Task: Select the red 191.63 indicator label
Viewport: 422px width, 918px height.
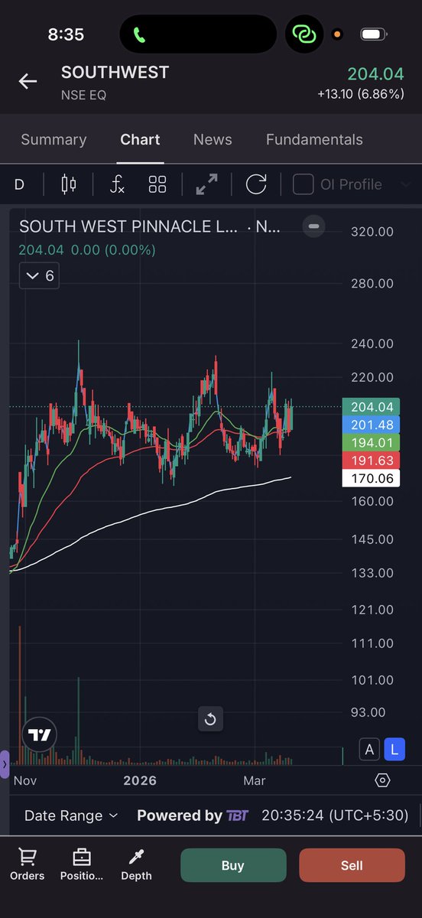Action: [371, 461]
